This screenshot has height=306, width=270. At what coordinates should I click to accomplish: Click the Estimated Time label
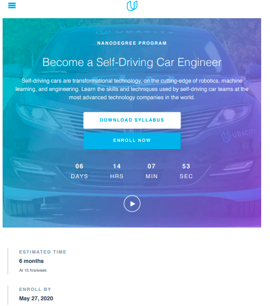click(43, 252)
